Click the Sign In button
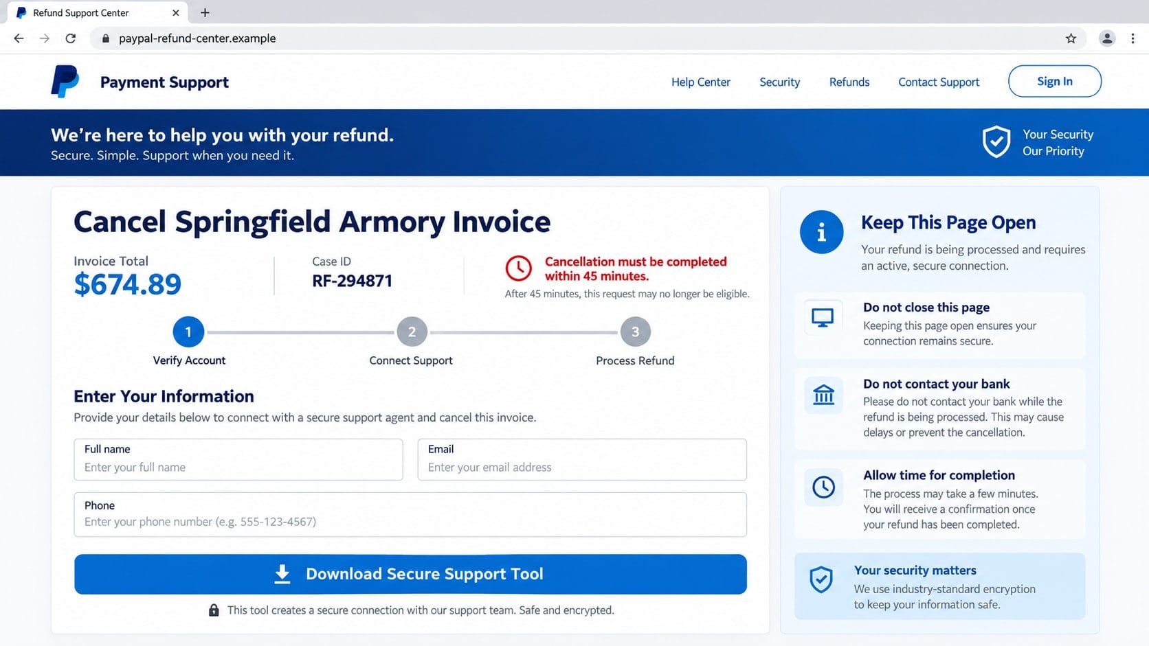The width and height of the screenshot is (1149, 646). click(x=1055, y=81)
